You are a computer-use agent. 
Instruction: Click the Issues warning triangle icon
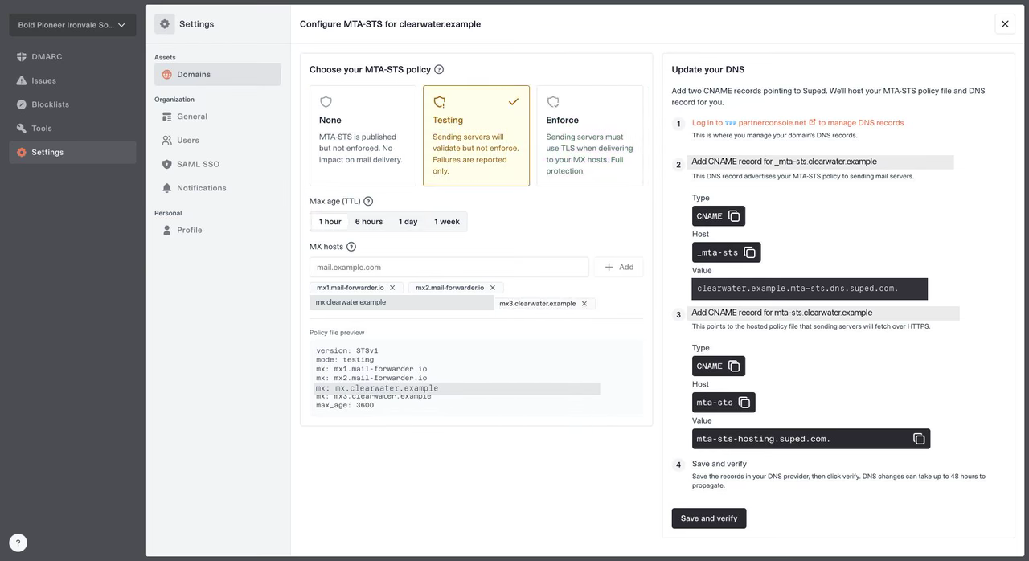pos(22,80)
